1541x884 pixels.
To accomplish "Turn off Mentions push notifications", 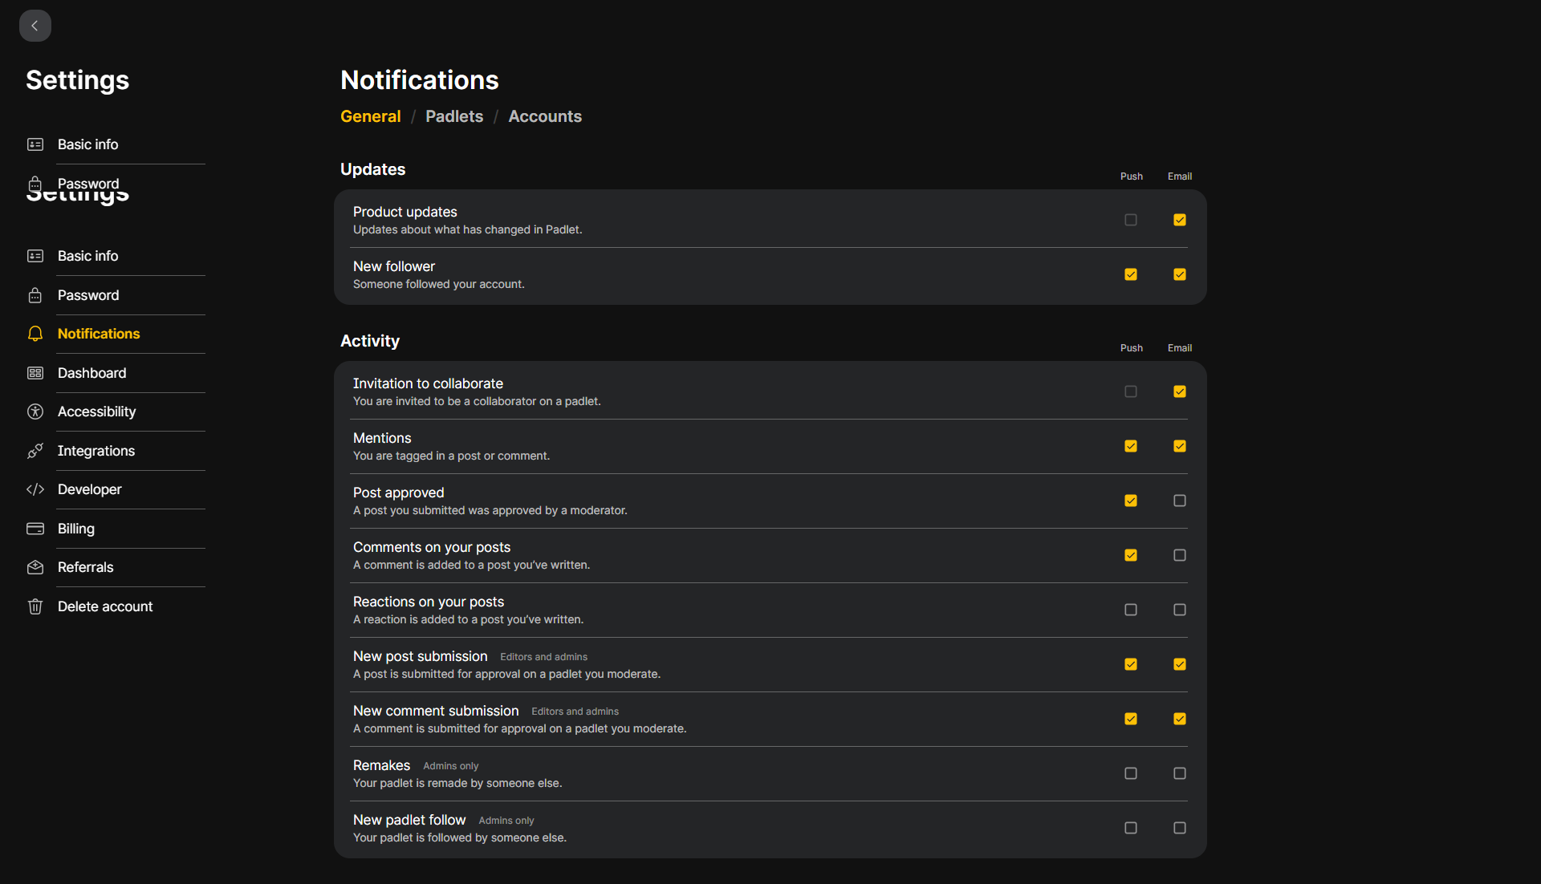I will (x=1131, y=446).
